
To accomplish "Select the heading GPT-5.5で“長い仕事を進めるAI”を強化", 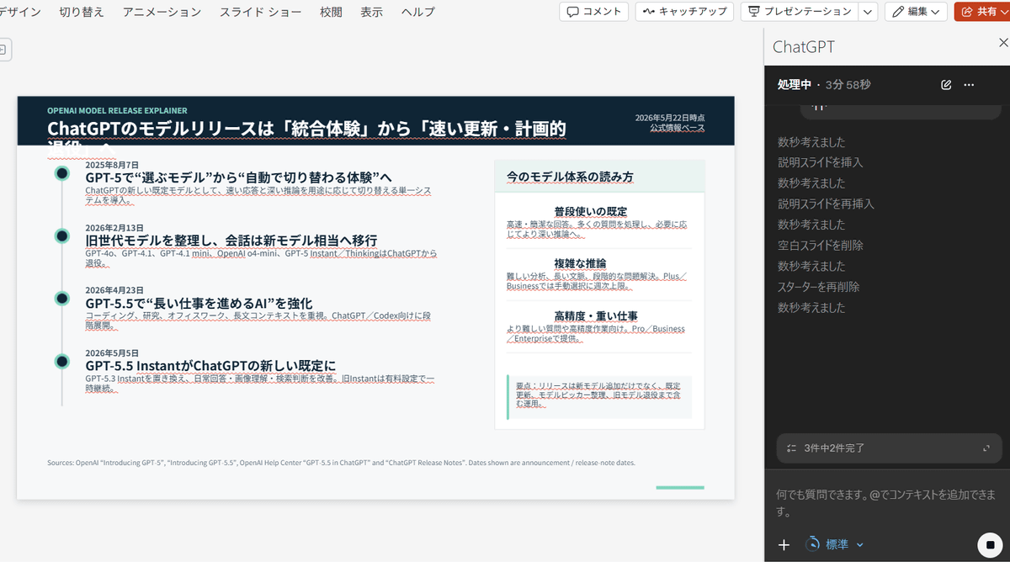I will pyautogui.click(x=199, y=303).
